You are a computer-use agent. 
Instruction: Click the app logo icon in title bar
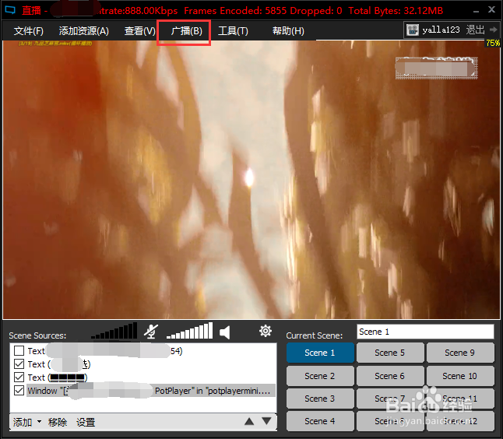10,10
